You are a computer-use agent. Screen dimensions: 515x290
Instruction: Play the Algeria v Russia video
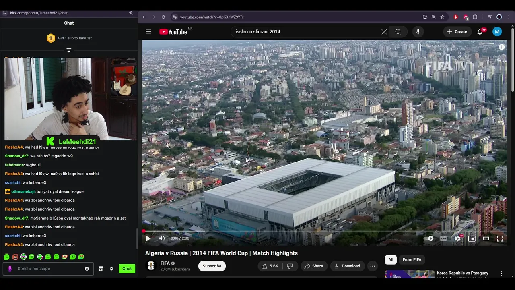tap(148, 238)
